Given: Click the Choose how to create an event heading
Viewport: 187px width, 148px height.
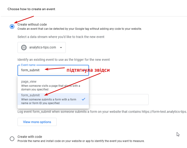Looking at the screenshot, I should click(x=31, y=9).
